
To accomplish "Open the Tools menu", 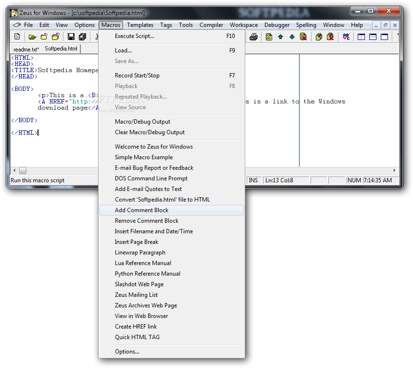I will click(186, 25).
